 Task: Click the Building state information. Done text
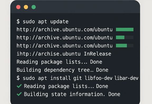click(72, 94)
